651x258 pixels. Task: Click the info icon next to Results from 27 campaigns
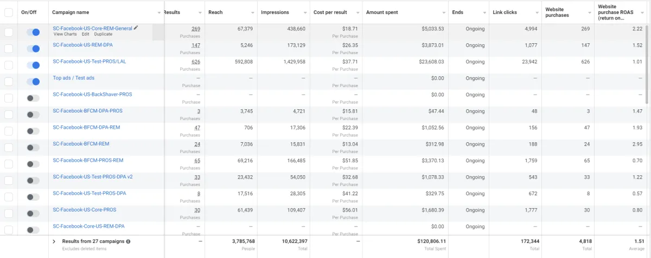pyautogui.click(x=128, y=241)
